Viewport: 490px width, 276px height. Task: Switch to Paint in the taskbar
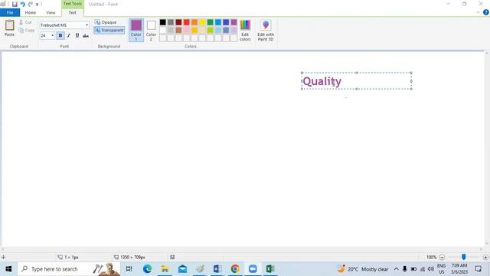200,269
